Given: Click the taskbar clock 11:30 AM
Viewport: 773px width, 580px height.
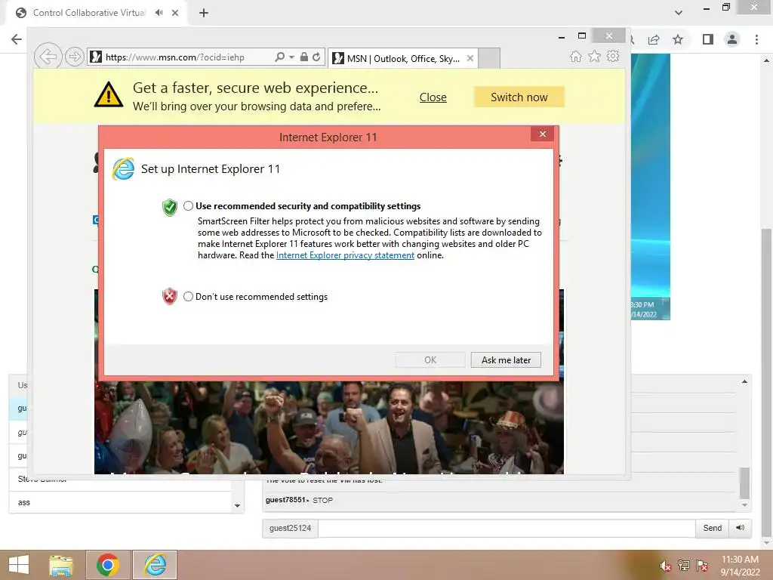Looking at the screenshot, I should click(740, 560).
